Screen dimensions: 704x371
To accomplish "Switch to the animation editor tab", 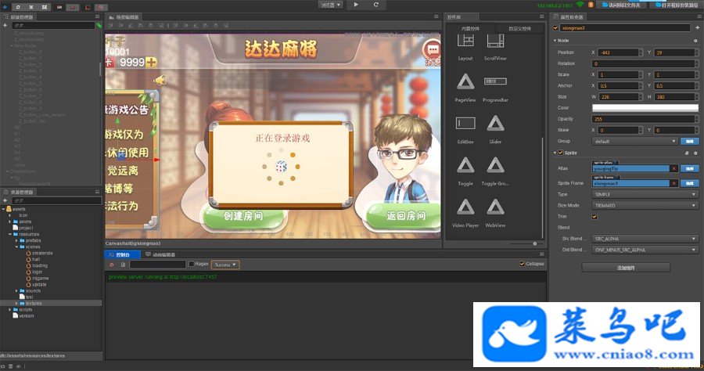I will pos(160,254).
